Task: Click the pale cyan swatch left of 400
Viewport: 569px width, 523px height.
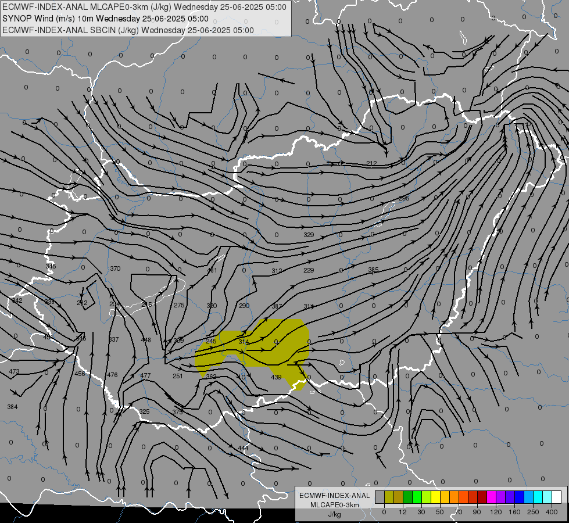Action: point(547,497)
